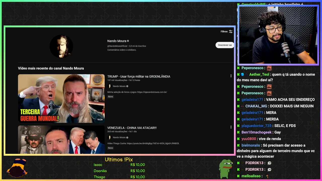The width and height of the screenshot is (322, 181).
Task: Open title TRUMP - Usar força militar na GROENLÂNDIA
Action: click(139, 76)
